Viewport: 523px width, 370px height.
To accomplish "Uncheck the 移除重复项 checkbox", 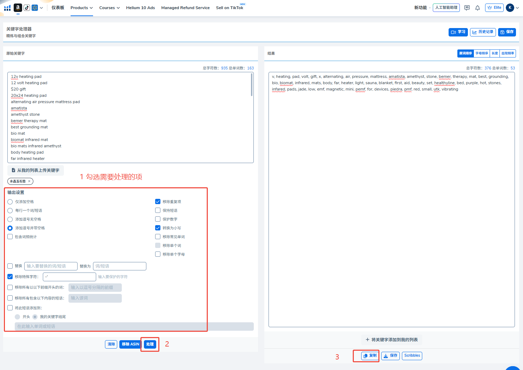I will [158, 202].
